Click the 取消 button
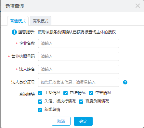This screenshot has width=144, height=128. [x=61, y=121]
